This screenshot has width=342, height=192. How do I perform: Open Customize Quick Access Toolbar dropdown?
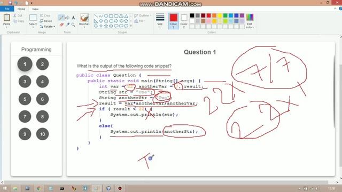[32, 3]
